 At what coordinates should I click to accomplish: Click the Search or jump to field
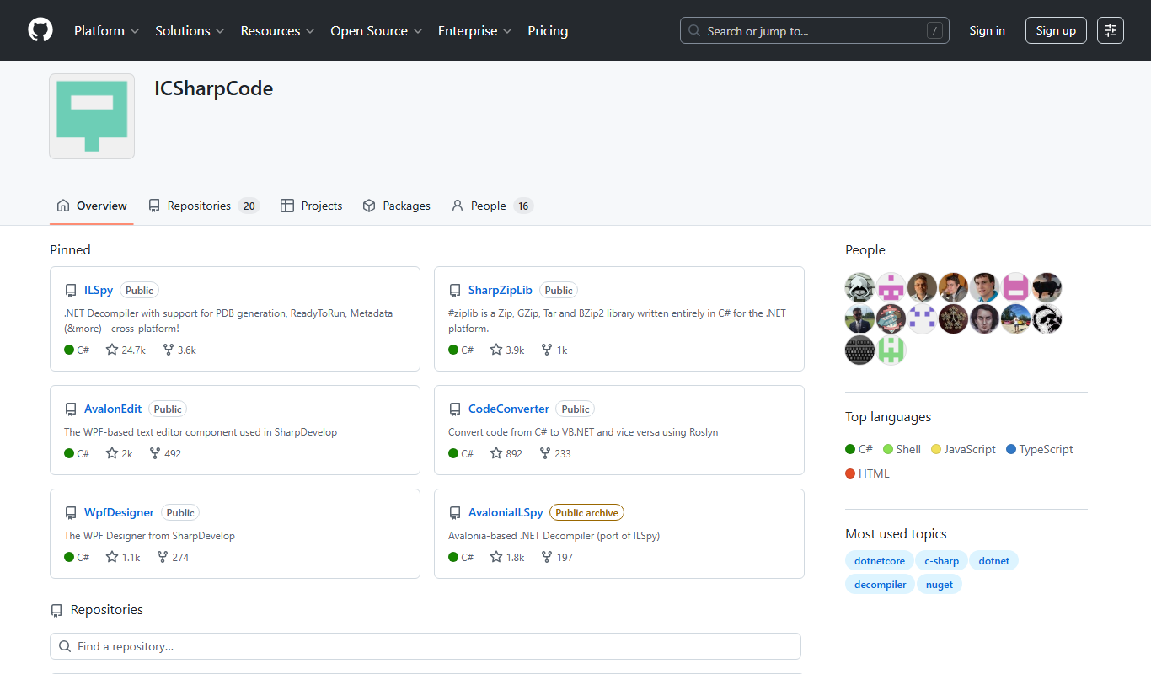click(815, 30)
